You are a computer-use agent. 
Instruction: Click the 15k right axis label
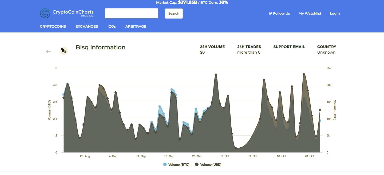point(329,102)
